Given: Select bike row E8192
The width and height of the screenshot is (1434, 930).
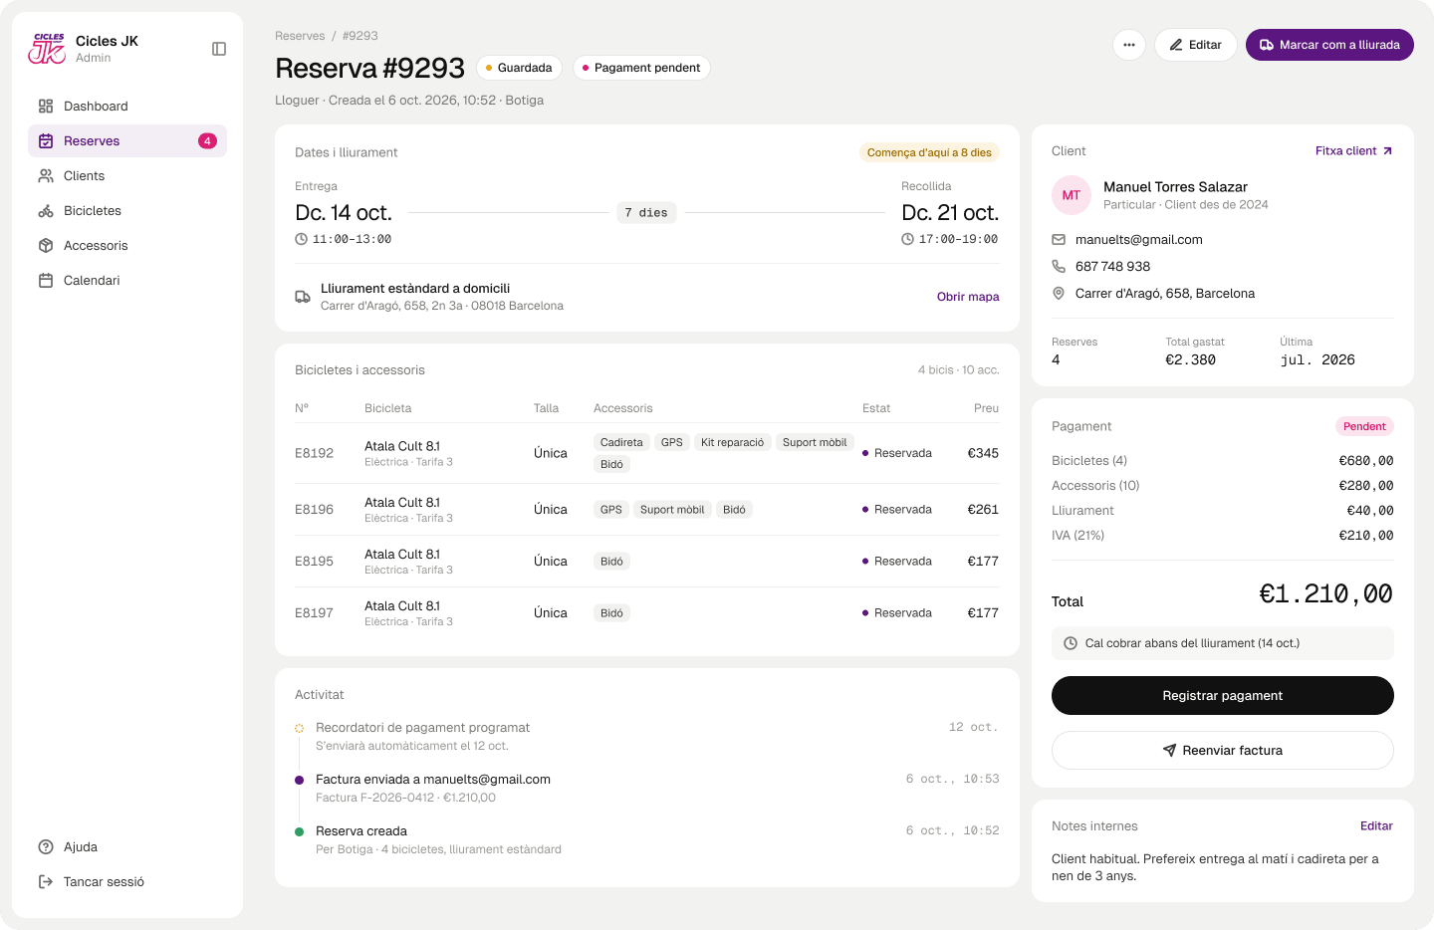Looking at the screenshot, I should 647,453.
